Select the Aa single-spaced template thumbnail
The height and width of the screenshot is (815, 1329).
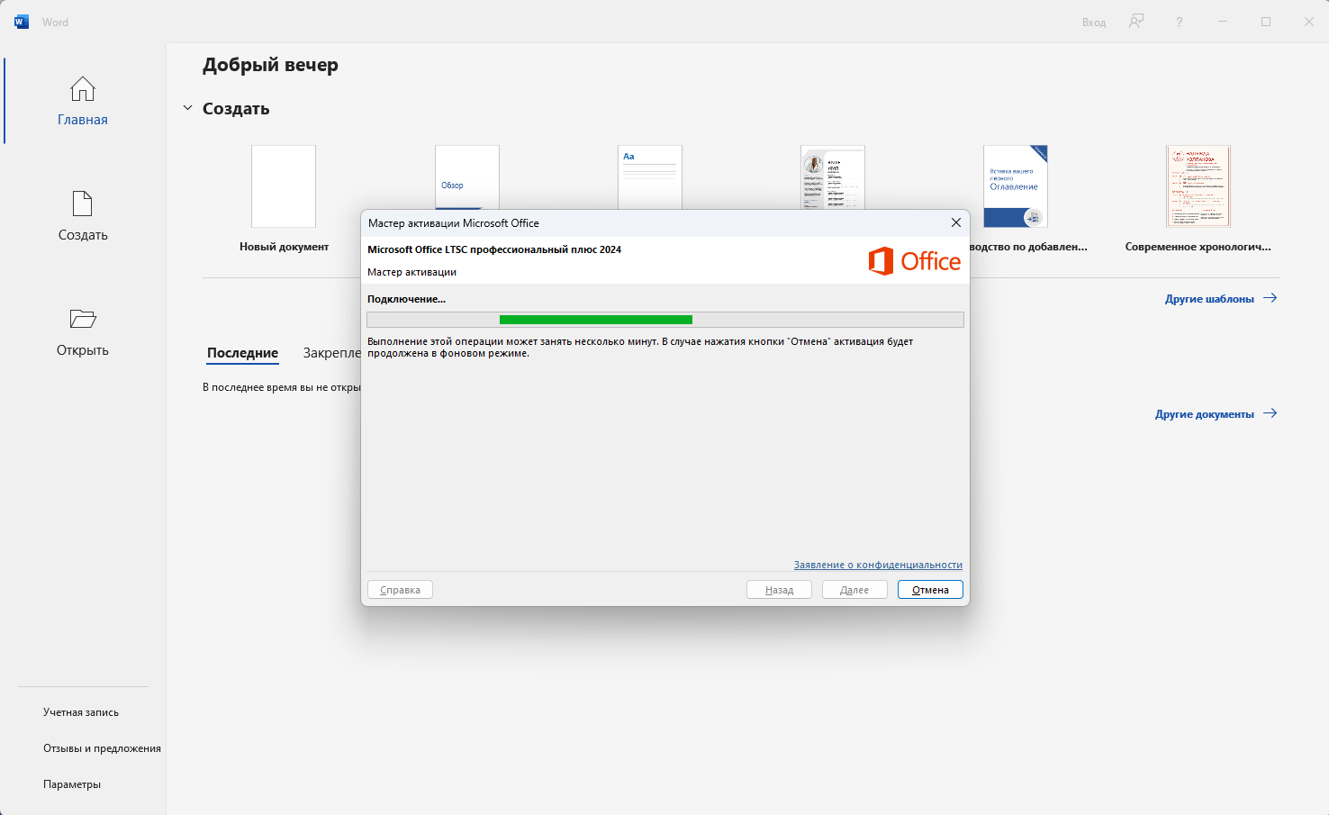point(650,177)
